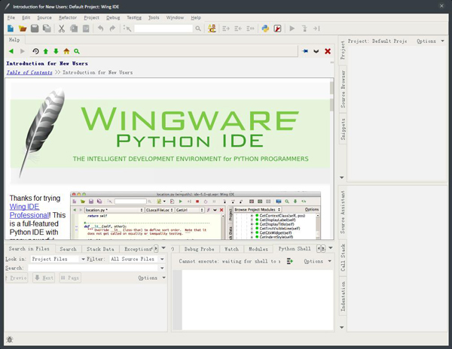452x349 pixels.
Task: Click the auto-indent toggle icon
Action: pyautogui.click(x=250, y=29)
